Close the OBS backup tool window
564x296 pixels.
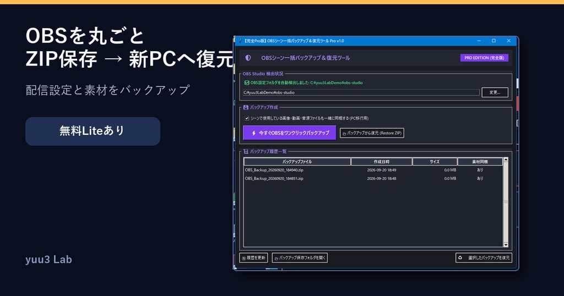pyautogui.click(x=508, y=41)
